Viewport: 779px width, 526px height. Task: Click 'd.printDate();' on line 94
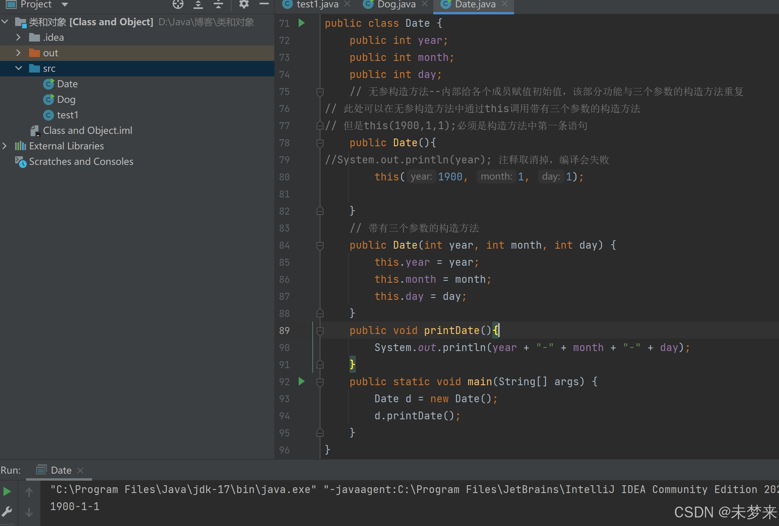pos(417,416)
